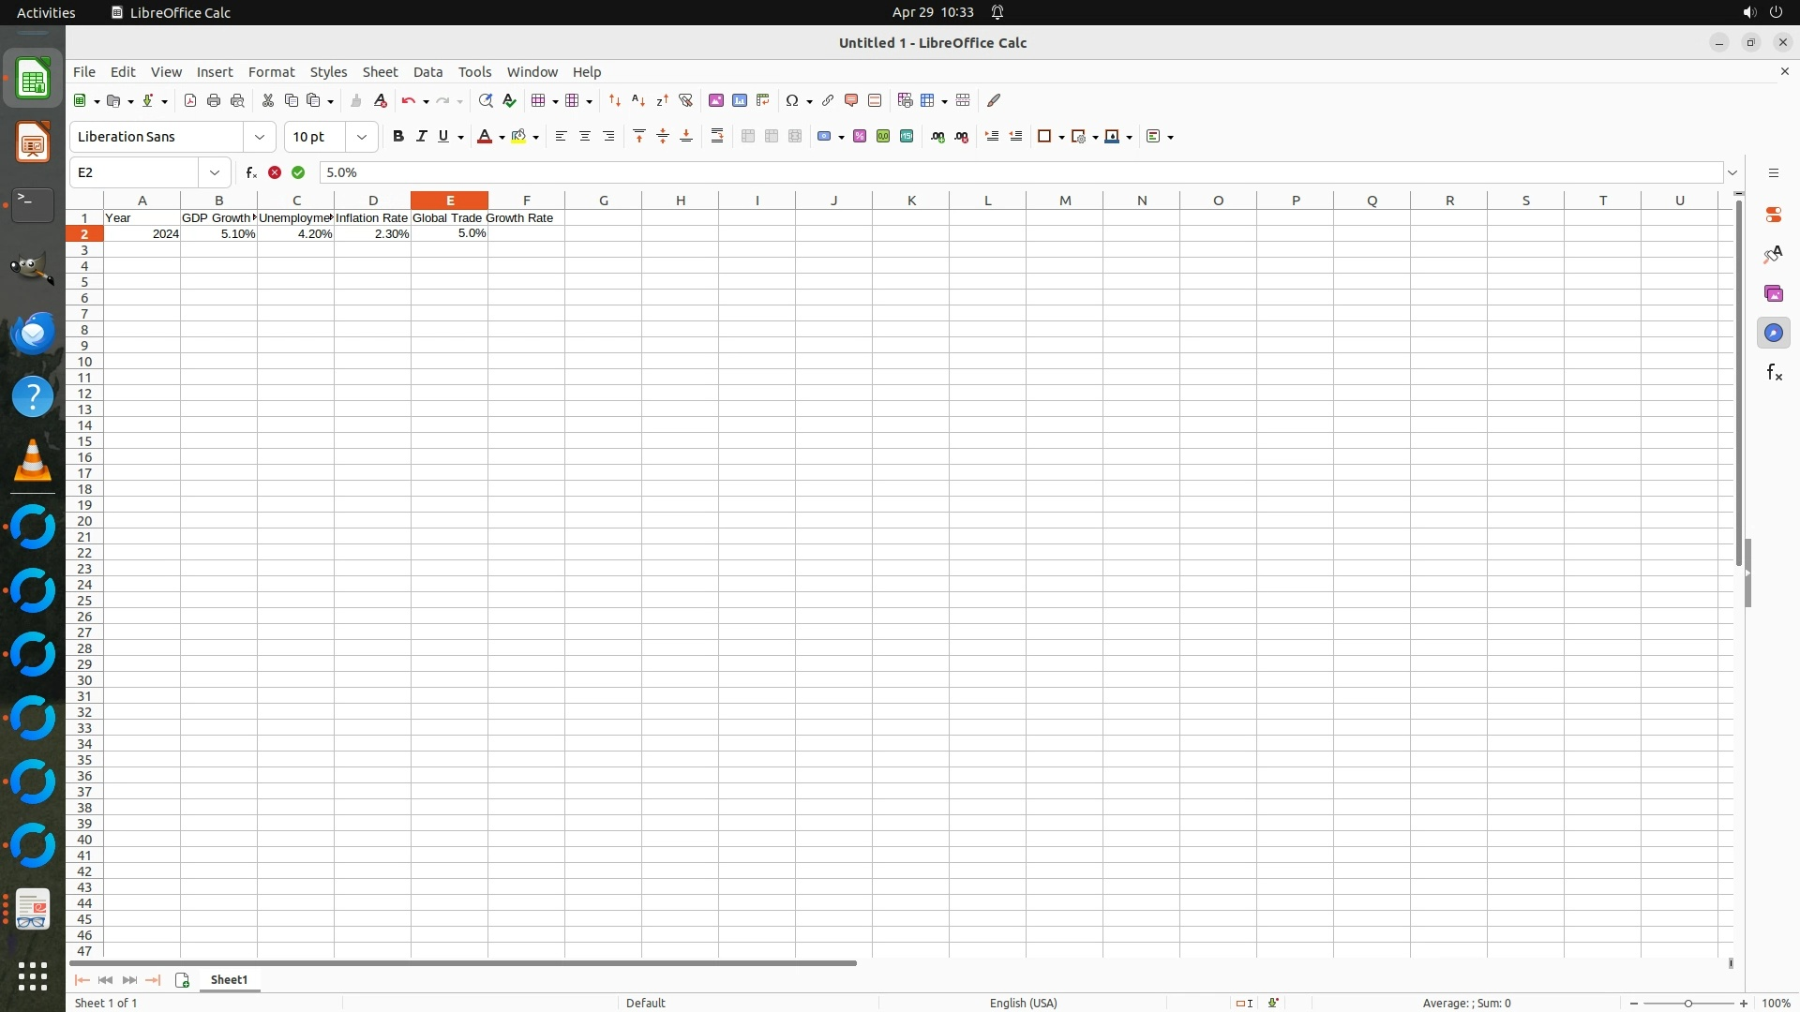Switch to Sheet1 tab
The height and width of the screenshot is (1012, 1800).
click(x=229, y=979)
